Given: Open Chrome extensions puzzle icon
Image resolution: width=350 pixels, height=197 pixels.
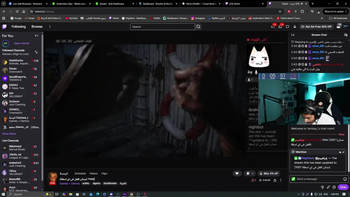Looking at the screenshot, I should [x=302, y=11].
